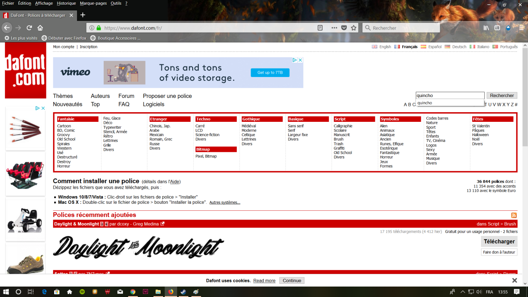Open Firefox library icon
This screenshot has height=297, width=528.
tap(486, 28)
